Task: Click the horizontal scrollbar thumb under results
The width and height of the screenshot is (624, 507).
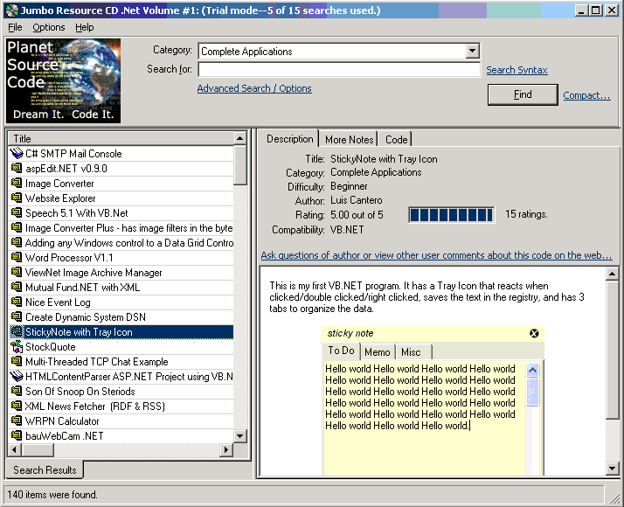Action: (x=38, y=449)
